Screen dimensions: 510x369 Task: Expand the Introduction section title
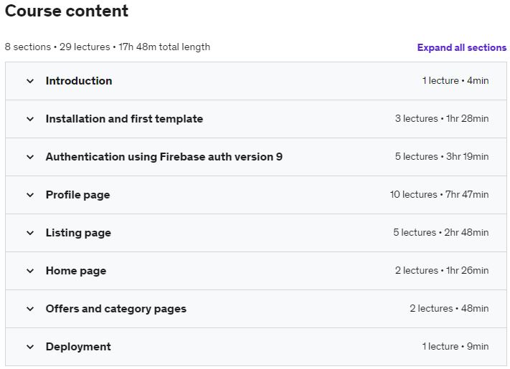coord(79,81)
